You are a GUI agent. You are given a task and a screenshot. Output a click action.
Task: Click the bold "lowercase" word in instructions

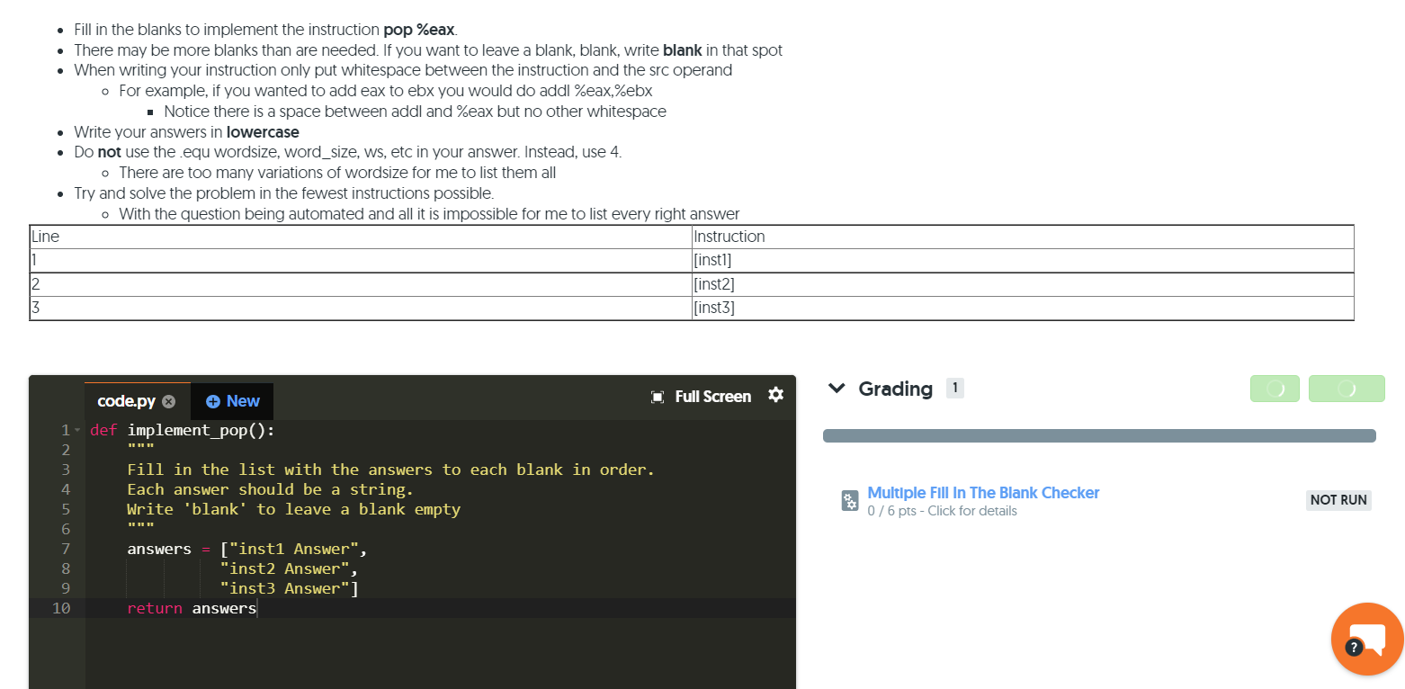[x=263, y=132]
